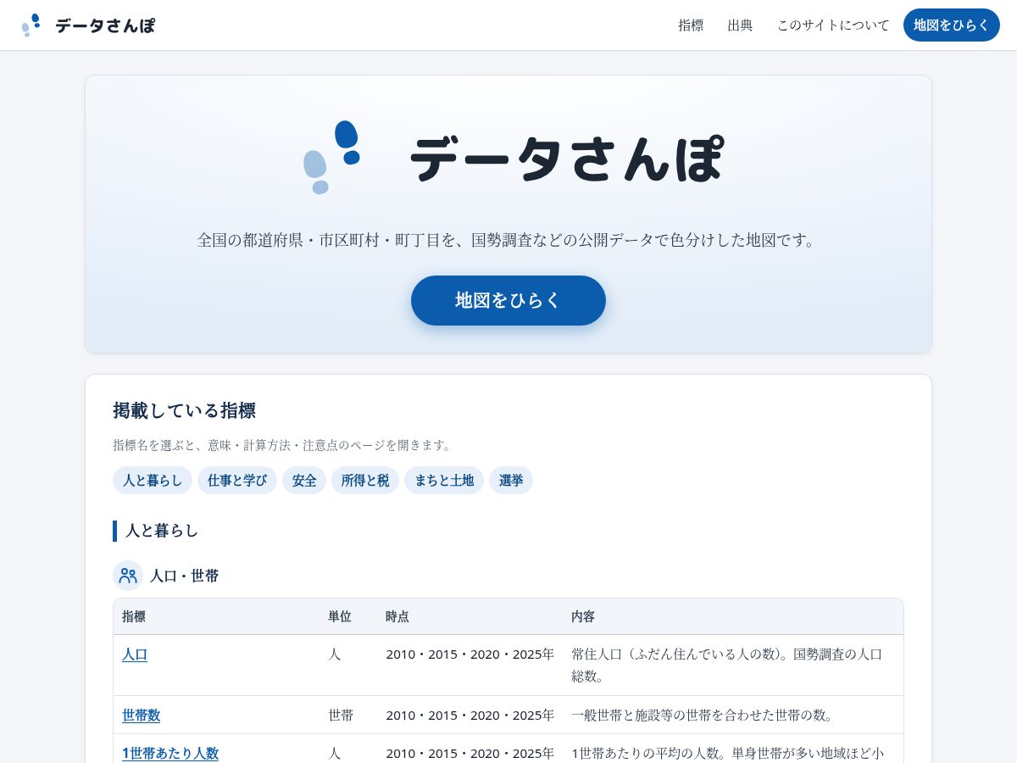The image size is (1017, 763).
Task: Click the large footprint logo in hero
Action: click(331, 158)
